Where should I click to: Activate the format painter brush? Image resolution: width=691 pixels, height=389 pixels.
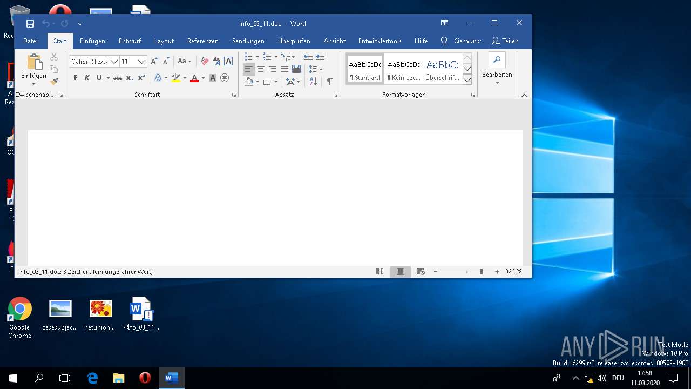pos(54,82)
